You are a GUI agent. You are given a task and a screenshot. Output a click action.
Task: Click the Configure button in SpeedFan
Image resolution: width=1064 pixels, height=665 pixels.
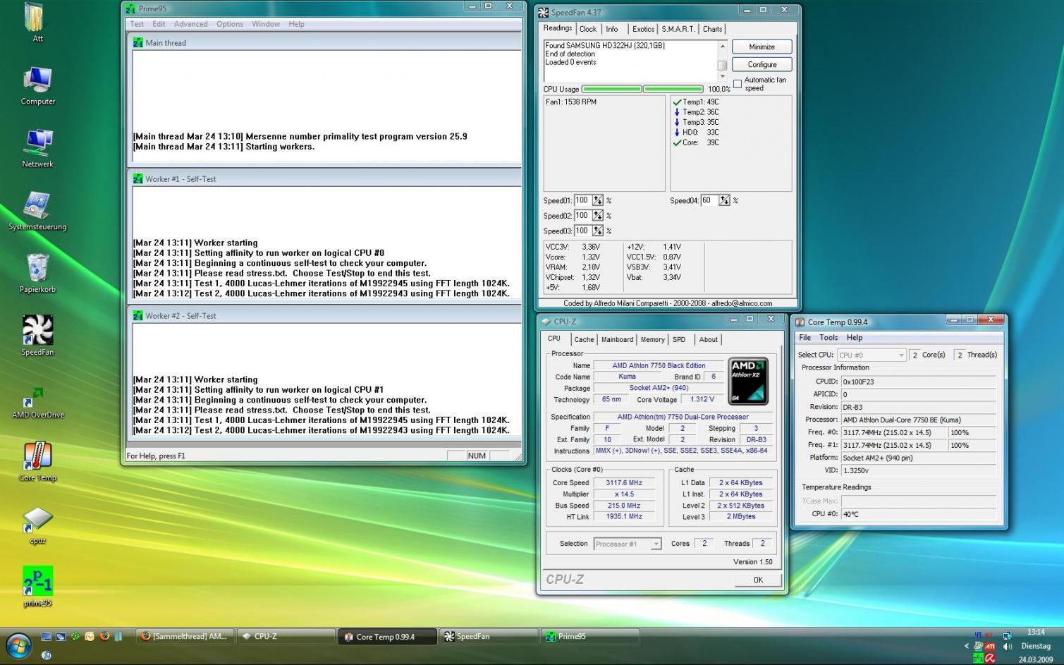pyautogui.click(x=762, y=64)
